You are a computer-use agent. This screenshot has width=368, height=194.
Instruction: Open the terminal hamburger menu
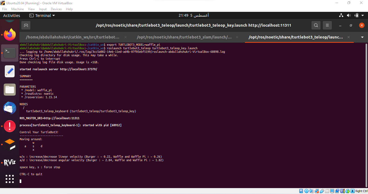point(327,25)
